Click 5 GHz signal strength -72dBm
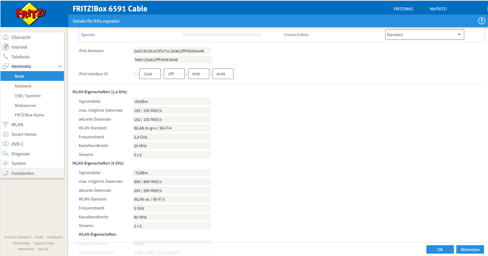 (172, 173)
